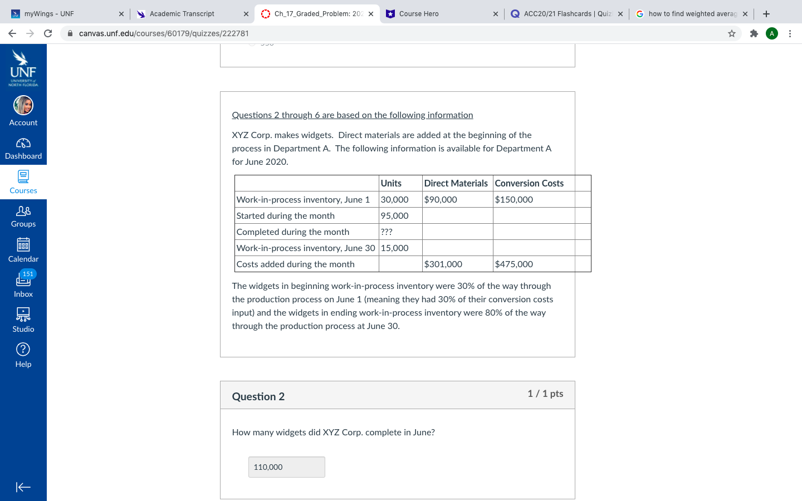View the Calendar using its sidebar icon
Image resolution: width=802 pixels, height=501 pixels.
[23, 250]
